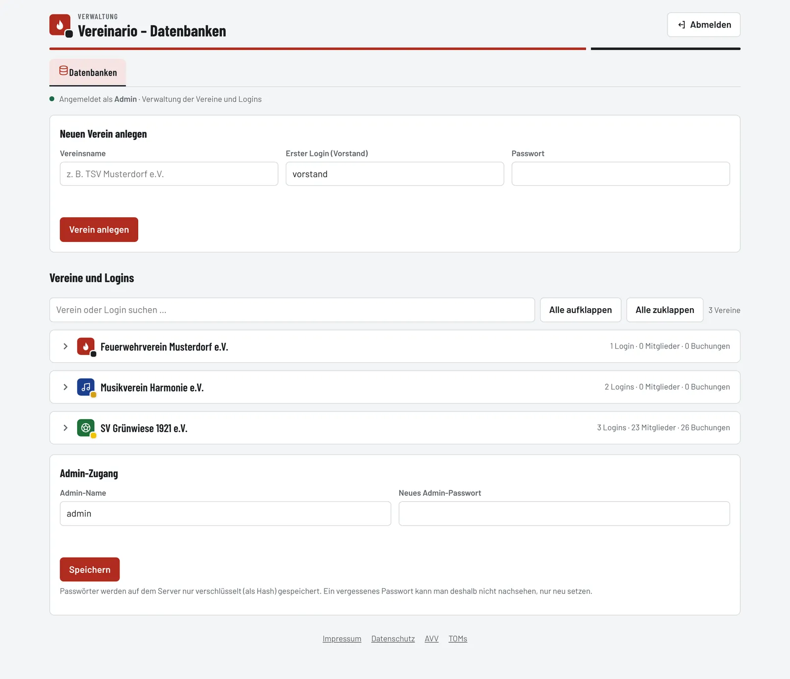Click the Erster Login (Vorstand) field

point(395,174)
